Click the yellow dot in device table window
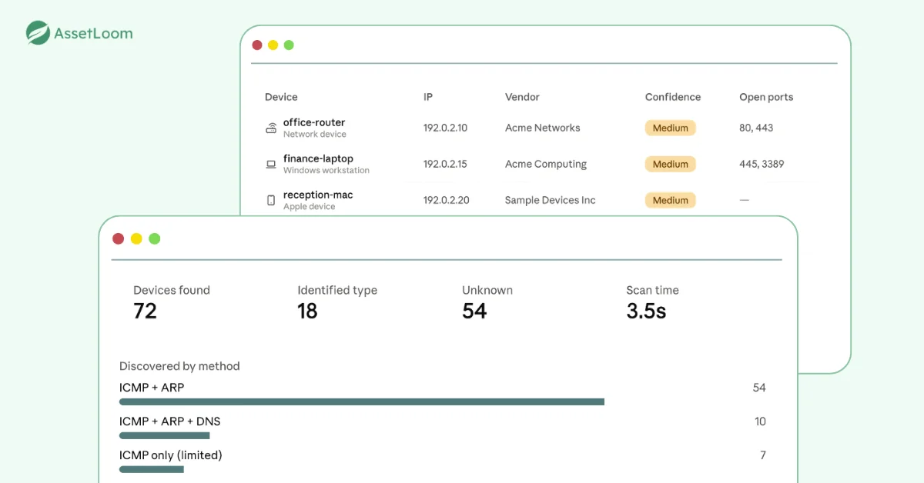 pos(273,45)
